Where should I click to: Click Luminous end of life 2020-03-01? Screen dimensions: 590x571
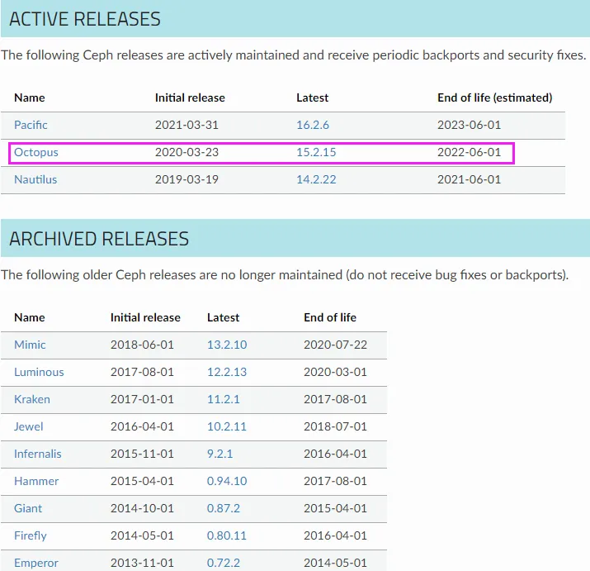[335, 372]
